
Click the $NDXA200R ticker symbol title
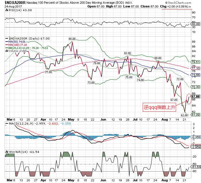point(15,2)
